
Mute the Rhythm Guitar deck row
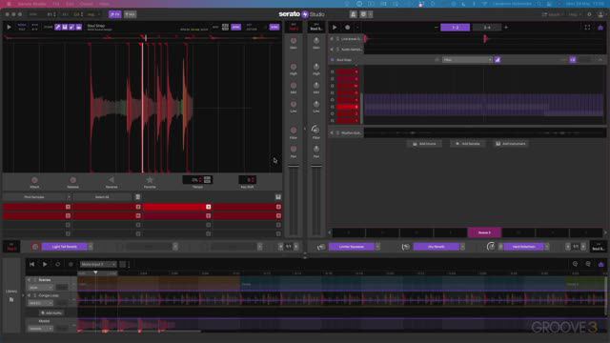[x=332, y=133]
